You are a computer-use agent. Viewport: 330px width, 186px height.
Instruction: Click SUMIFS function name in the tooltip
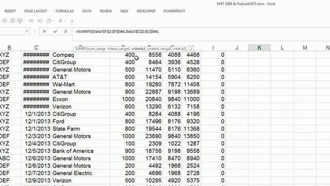[81, 49]
